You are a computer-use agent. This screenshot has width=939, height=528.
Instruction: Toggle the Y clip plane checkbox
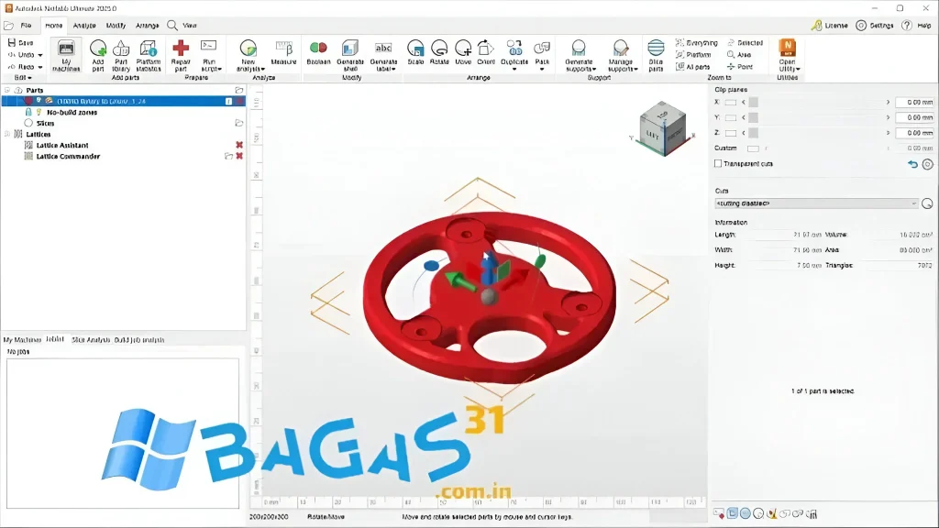(x=731, y=118)
